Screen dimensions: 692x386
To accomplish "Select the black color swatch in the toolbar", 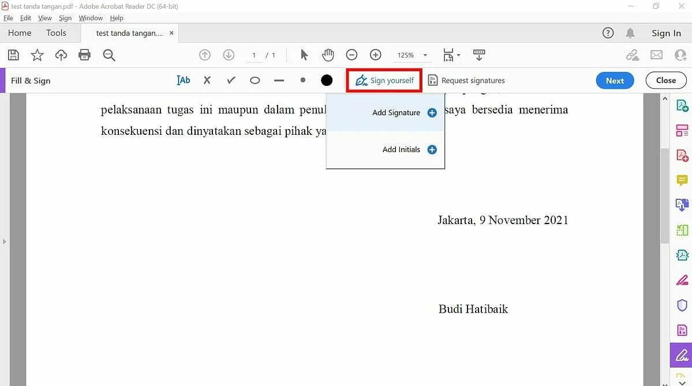I will pyautogui.click(x=326, y=80).
